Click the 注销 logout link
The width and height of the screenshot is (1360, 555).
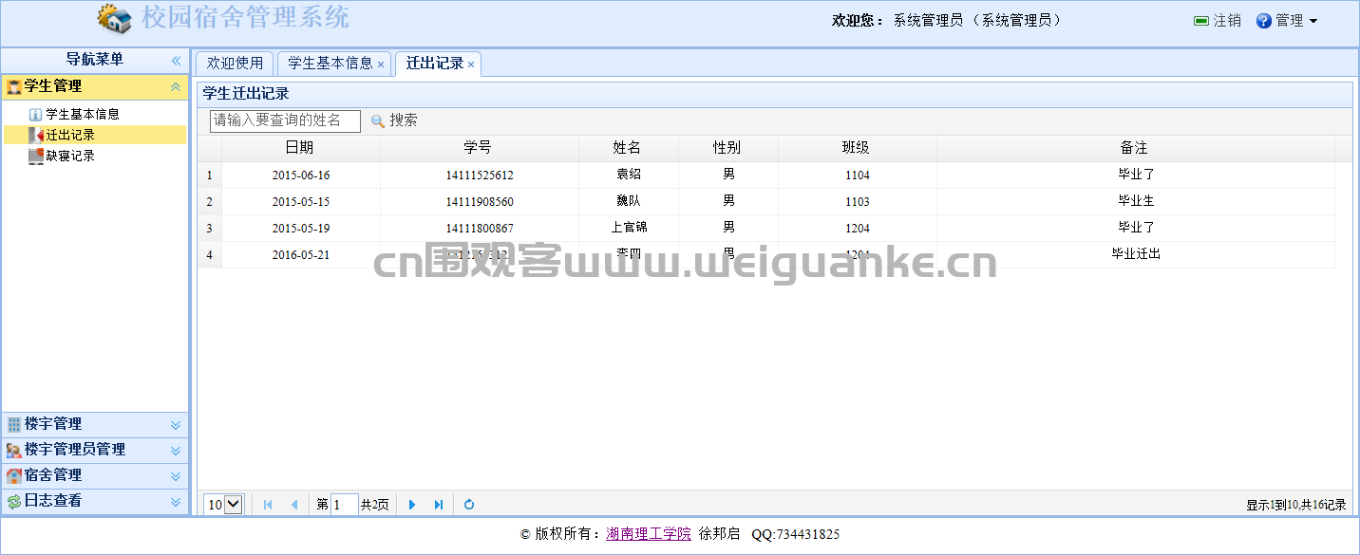tap(1218, 21)
